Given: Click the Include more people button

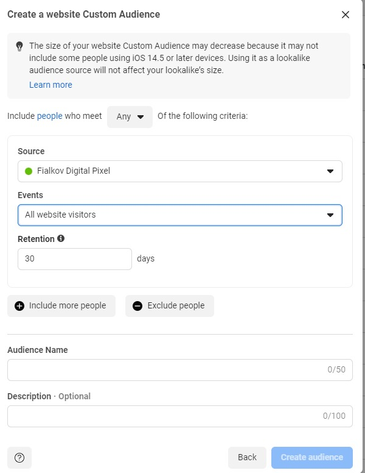Looking at the screenshot, I should coord(61,306).
